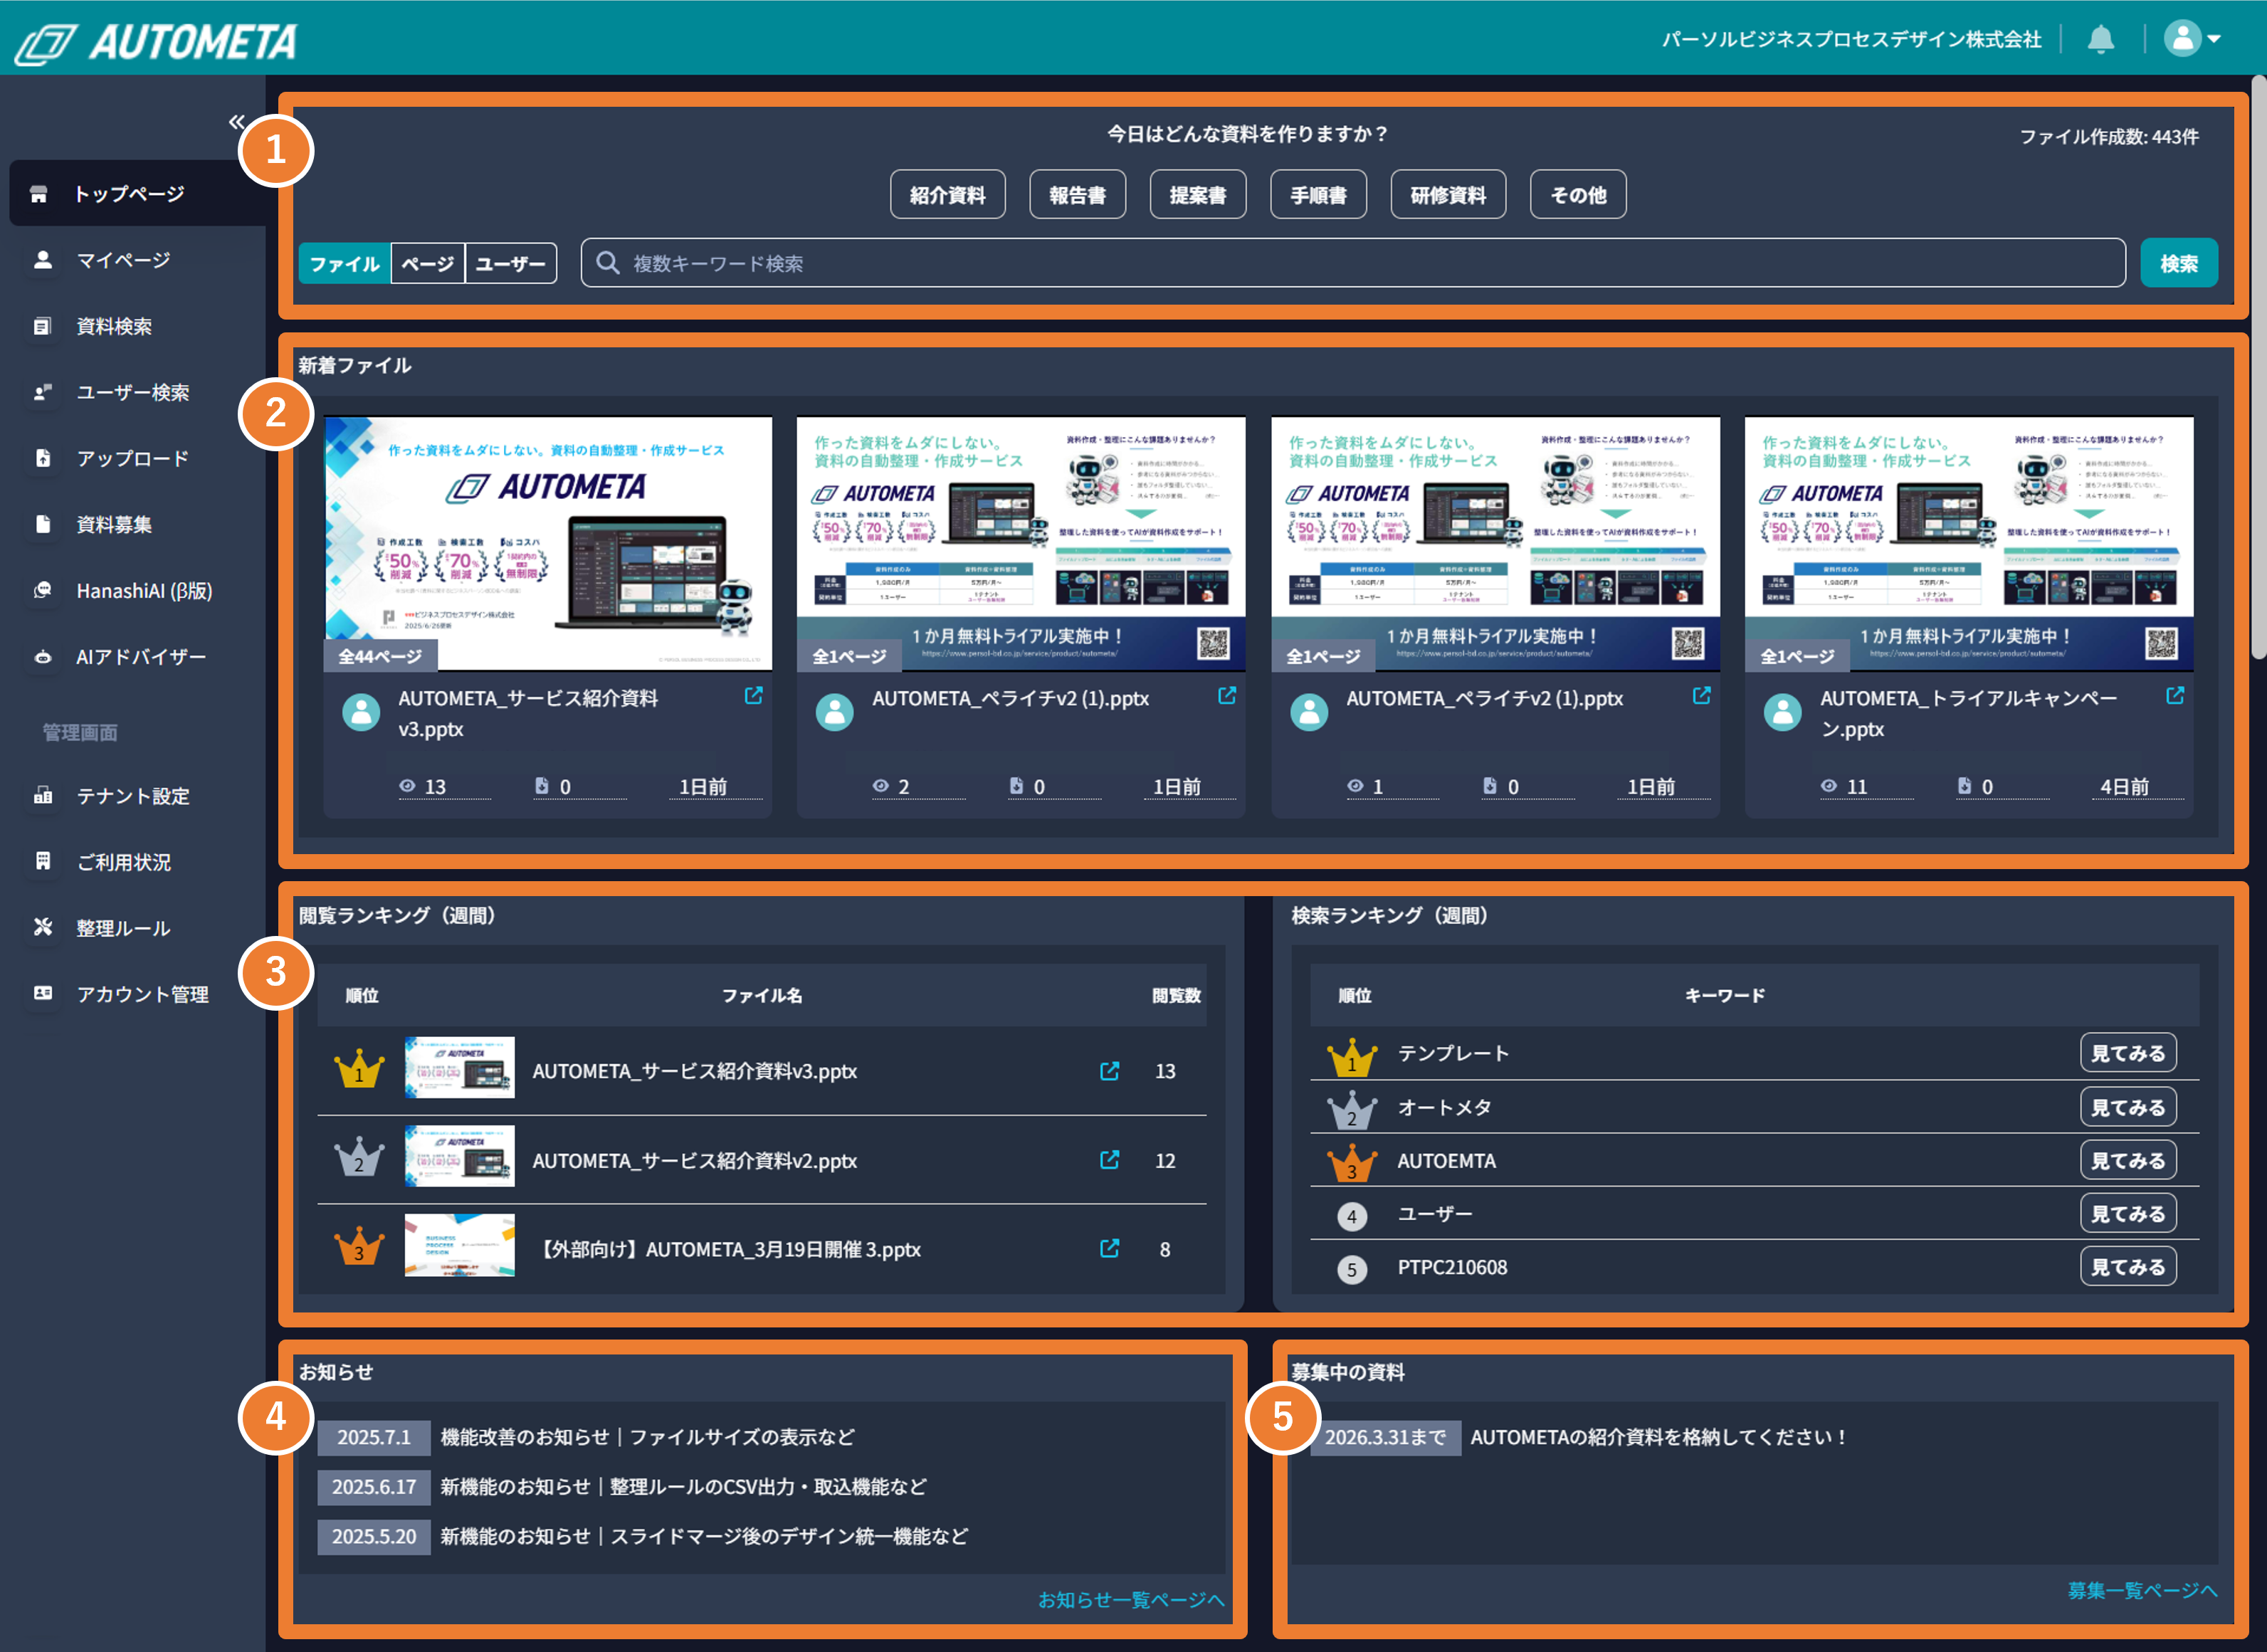The height and width of the screenshot is (1652, 2267).
Task: Click the 検索 button
Action: (x=2178, y=263)
